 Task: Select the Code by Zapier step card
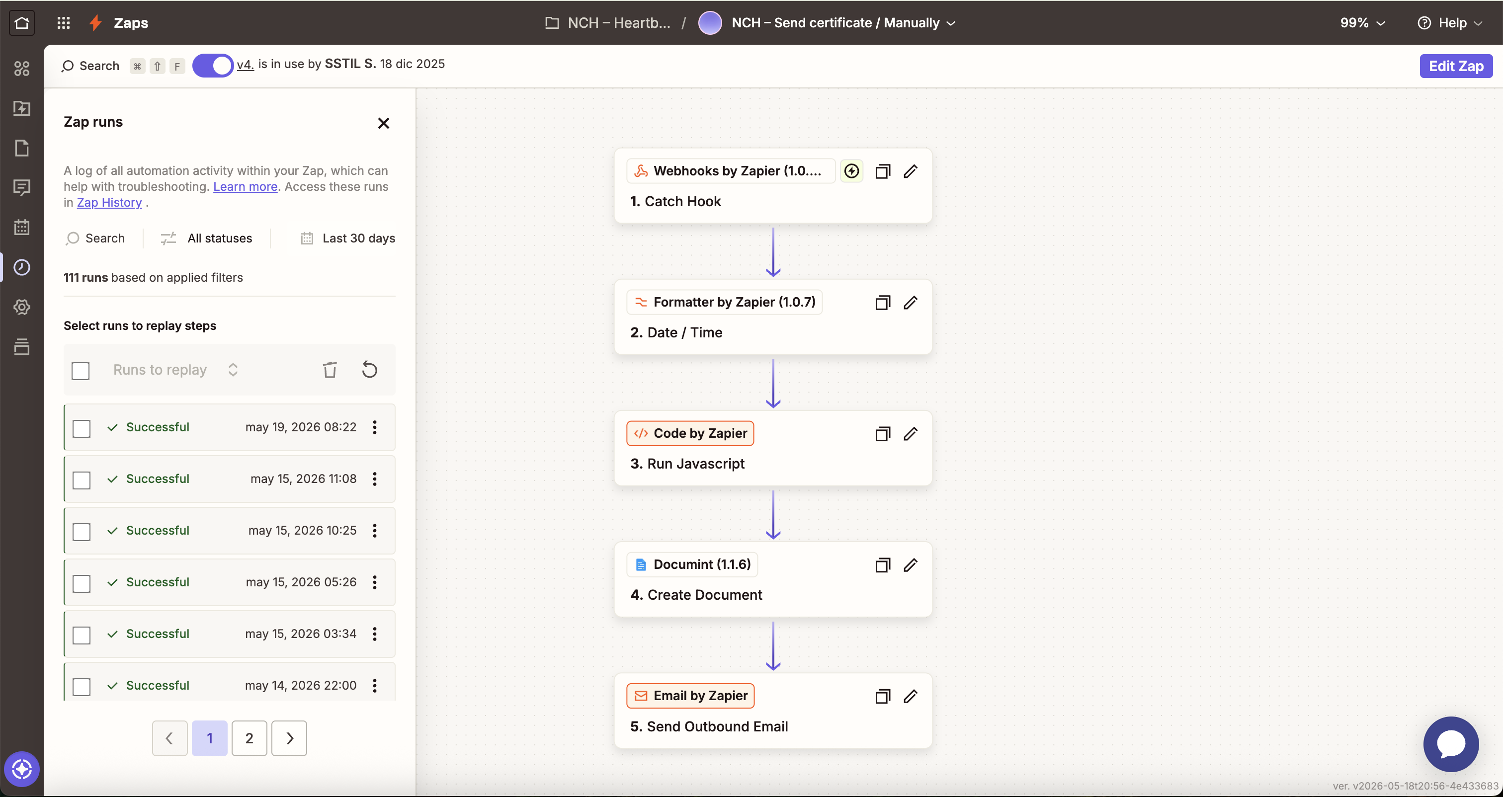773,448
